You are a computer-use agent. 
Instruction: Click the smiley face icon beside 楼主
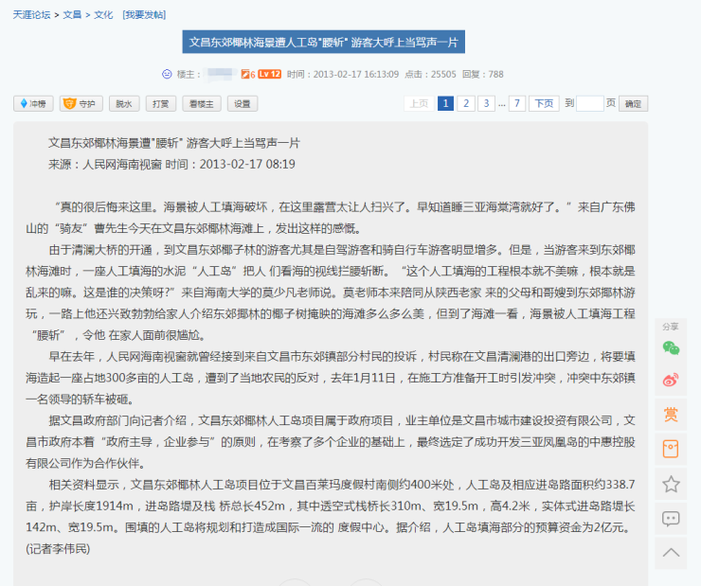coord(167,74)
